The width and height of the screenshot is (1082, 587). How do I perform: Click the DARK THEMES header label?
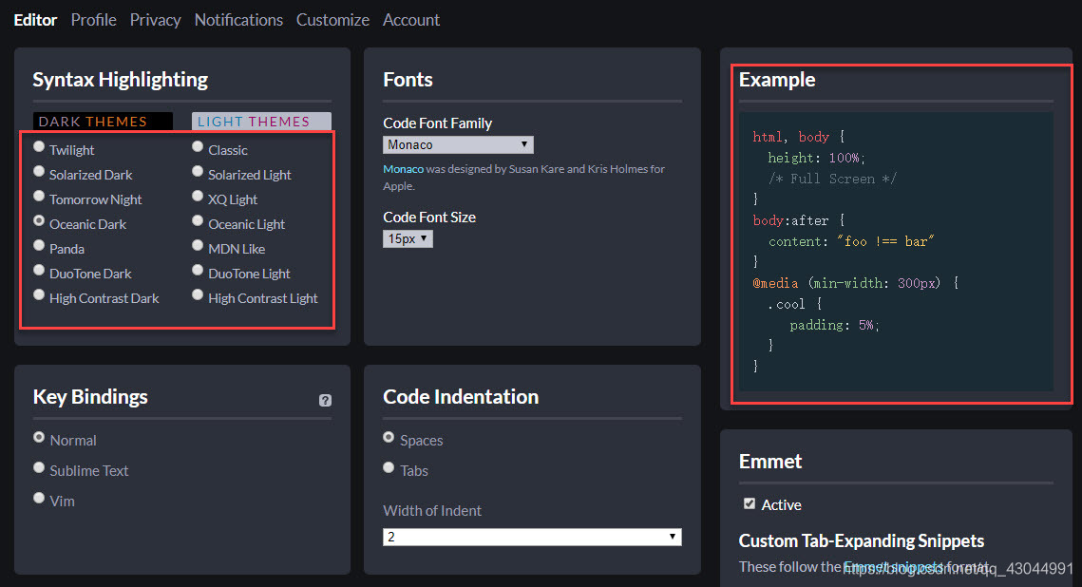[103, 122]
